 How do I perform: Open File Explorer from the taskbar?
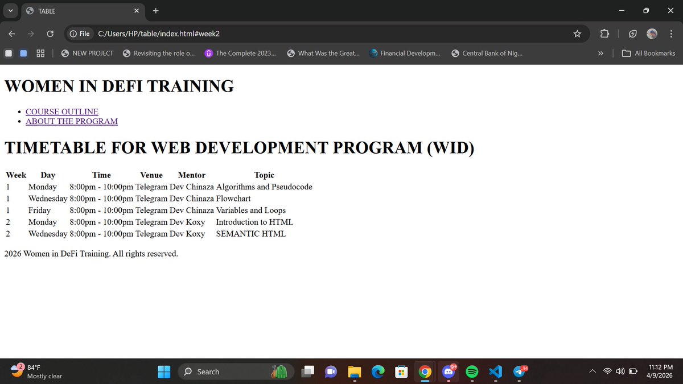point(355,371)
